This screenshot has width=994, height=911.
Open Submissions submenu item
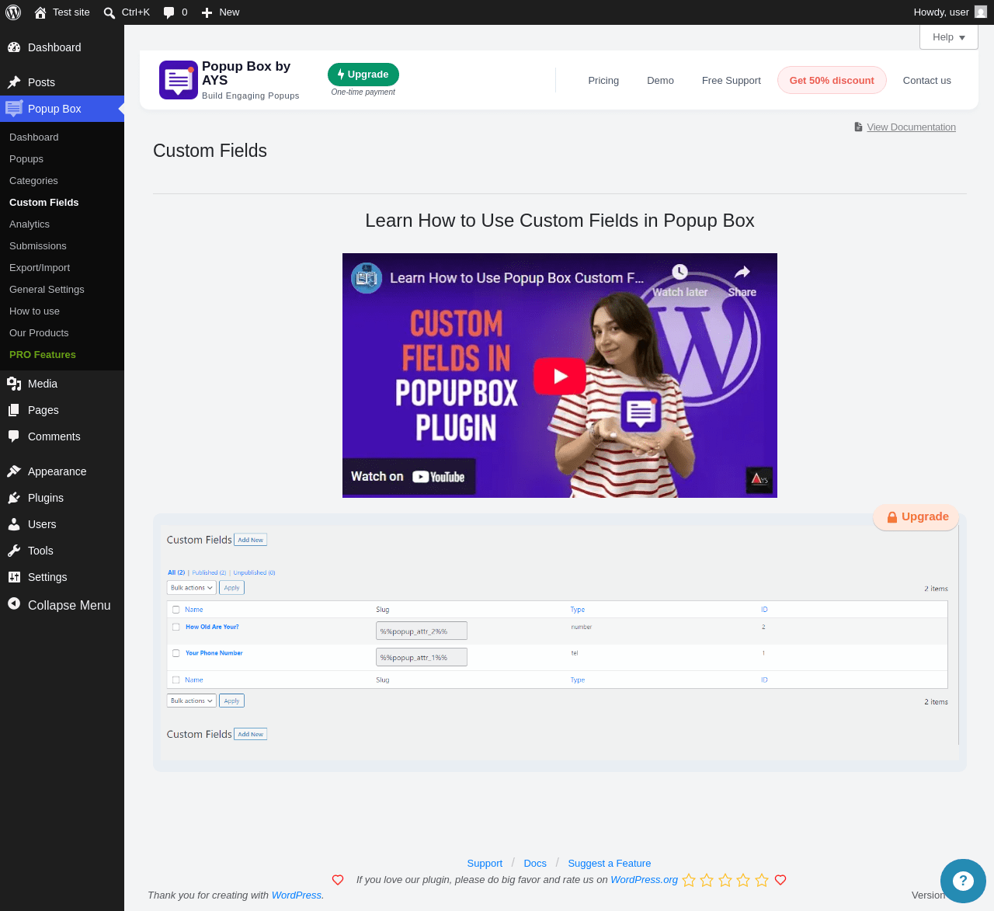point(38,246)
